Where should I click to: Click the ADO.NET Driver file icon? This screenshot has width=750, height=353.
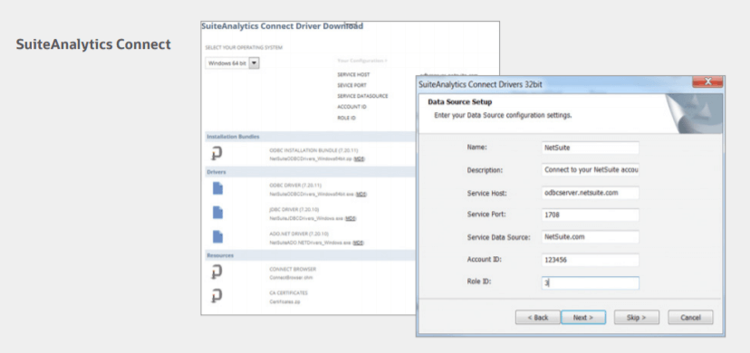(x=217, y=237)
